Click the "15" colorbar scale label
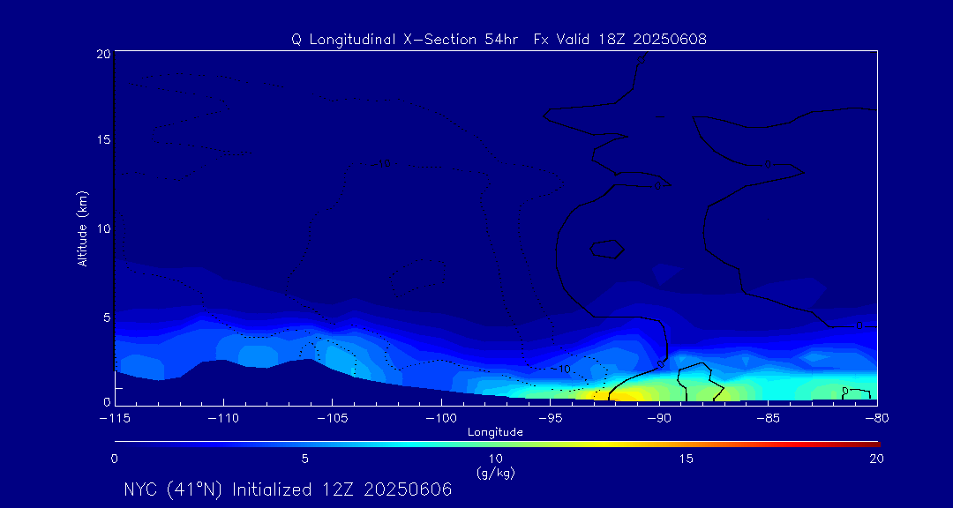 [x=687, y=459]
